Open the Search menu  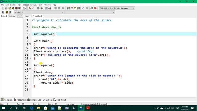(13, 5)
